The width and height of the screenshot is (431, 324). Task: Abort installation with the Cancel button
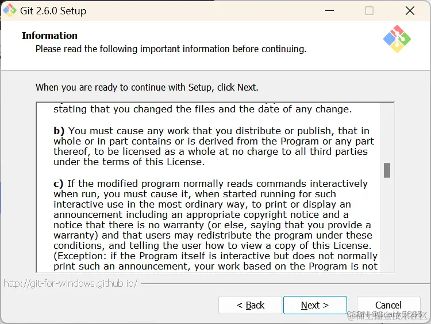pyautogui.click(x=388, y=305)
